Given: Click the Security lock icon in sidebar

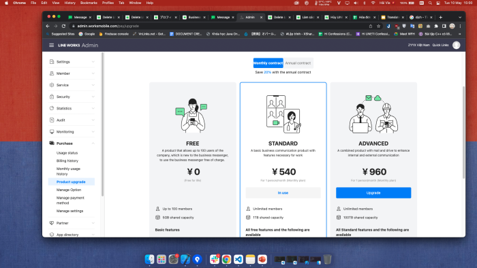Looking at the screenshot, I should tap(52, 97).
